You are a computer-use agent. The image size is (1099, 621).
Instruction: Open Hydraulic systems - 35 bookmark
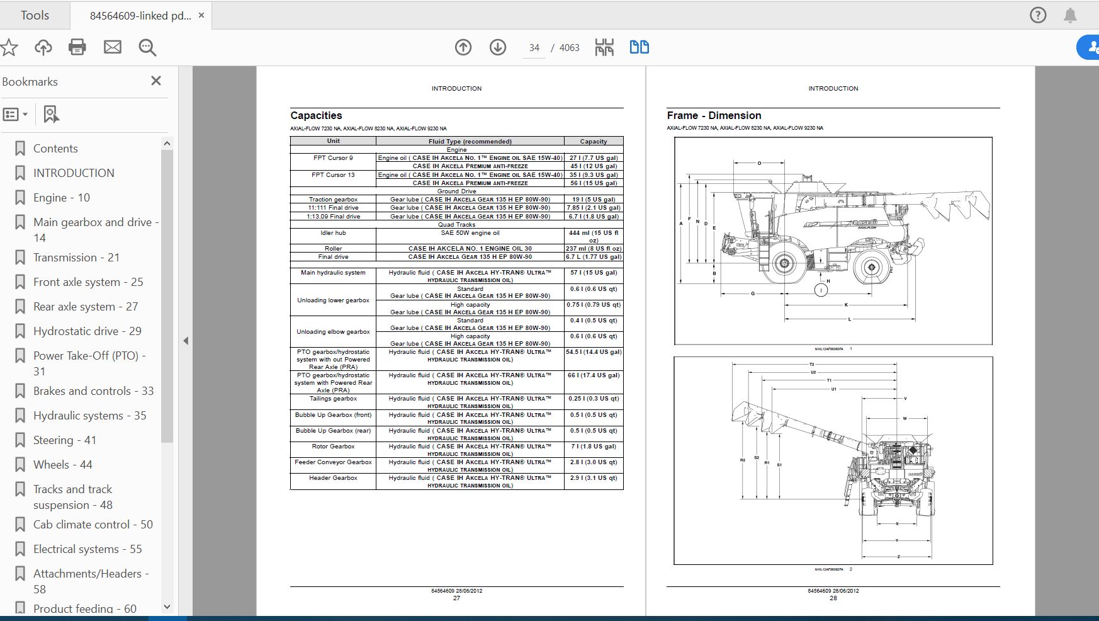click(x=89, y=416)
